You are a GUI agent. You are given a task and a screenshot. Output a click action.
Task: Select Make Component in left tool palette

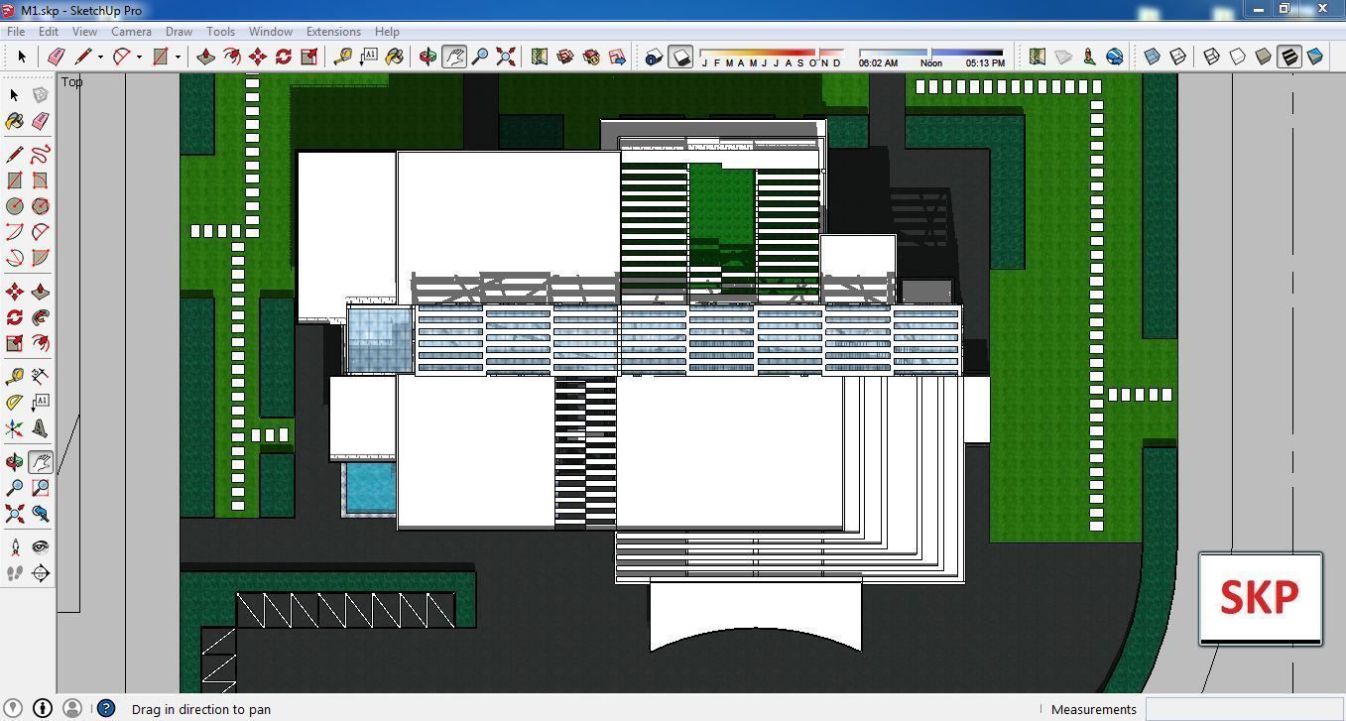(x=40, y=95)
